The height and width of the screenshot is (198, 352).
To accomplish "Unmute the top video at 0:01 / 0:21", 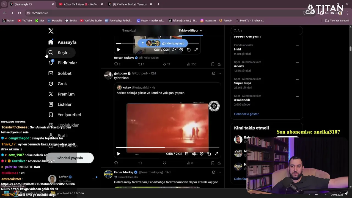I will [x=174, y=50].
